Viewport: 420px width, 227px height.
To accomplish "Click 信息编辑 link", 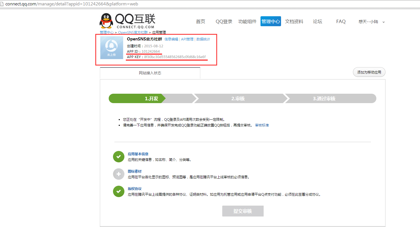I will [x=171, y=39].
